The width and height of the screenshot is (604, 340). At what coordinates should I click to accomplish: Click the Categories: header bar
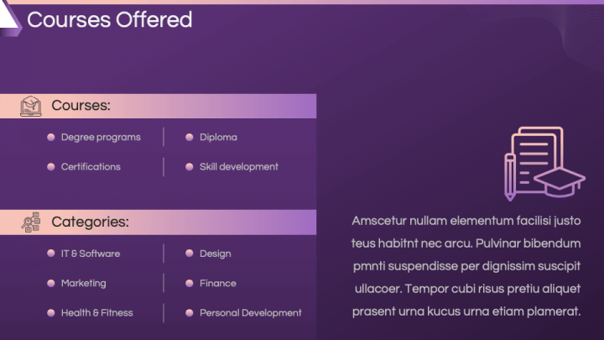[x=158, y=222]
